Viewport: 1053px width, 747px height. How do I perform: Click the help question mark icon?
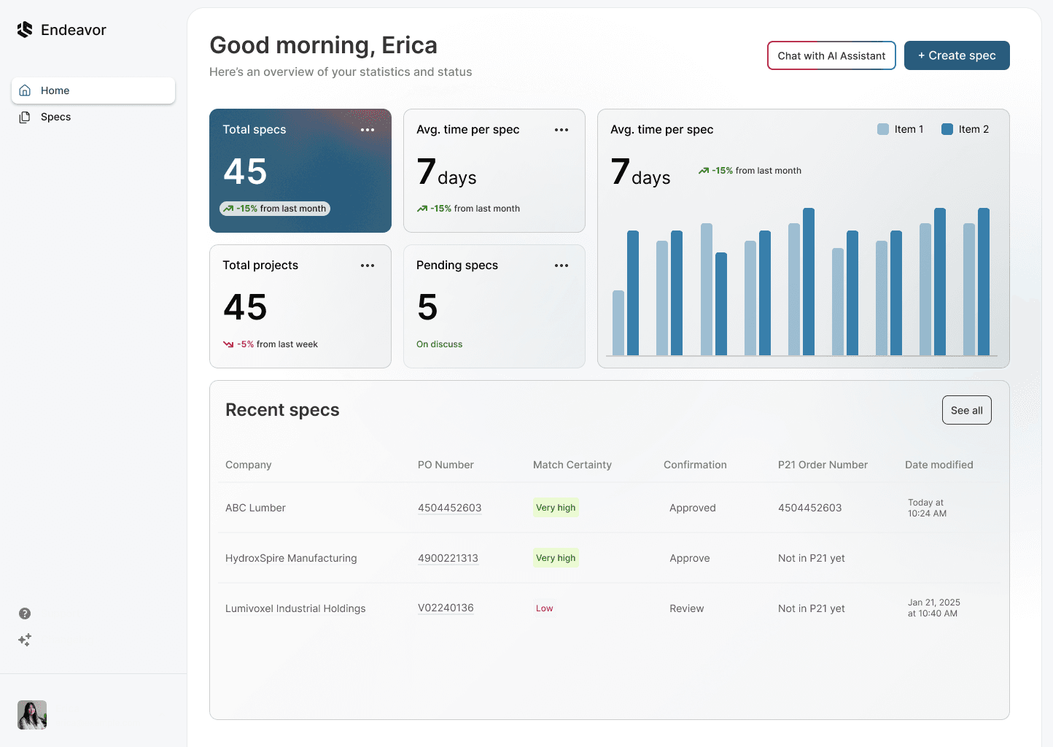(x=25, y=614)
